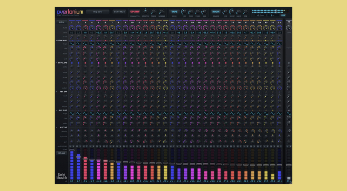This screenshot has width=347, height=191.
Task: Open the Big Saw preset selector
Action: (x=98, y=12)
